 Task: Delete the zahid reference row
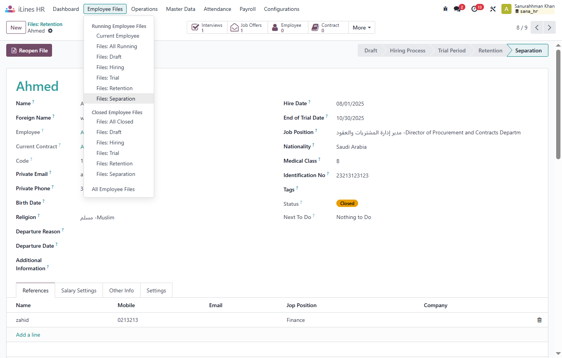click(x=539, y=320)
